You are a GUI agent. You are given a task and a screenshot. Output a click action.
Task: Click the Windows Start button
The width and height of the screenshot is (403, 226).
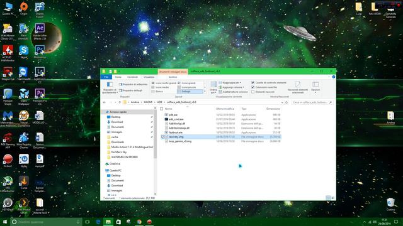point(4,222)
